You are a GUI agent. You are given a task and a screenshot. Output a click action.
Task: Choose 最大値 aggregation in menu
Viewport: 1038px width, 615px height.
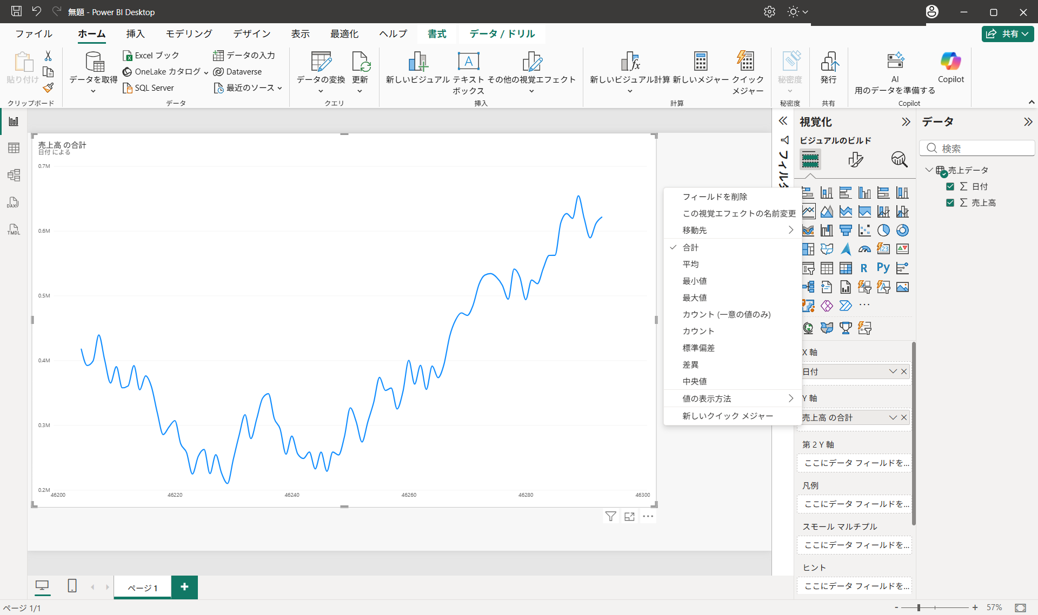[733, 298]
